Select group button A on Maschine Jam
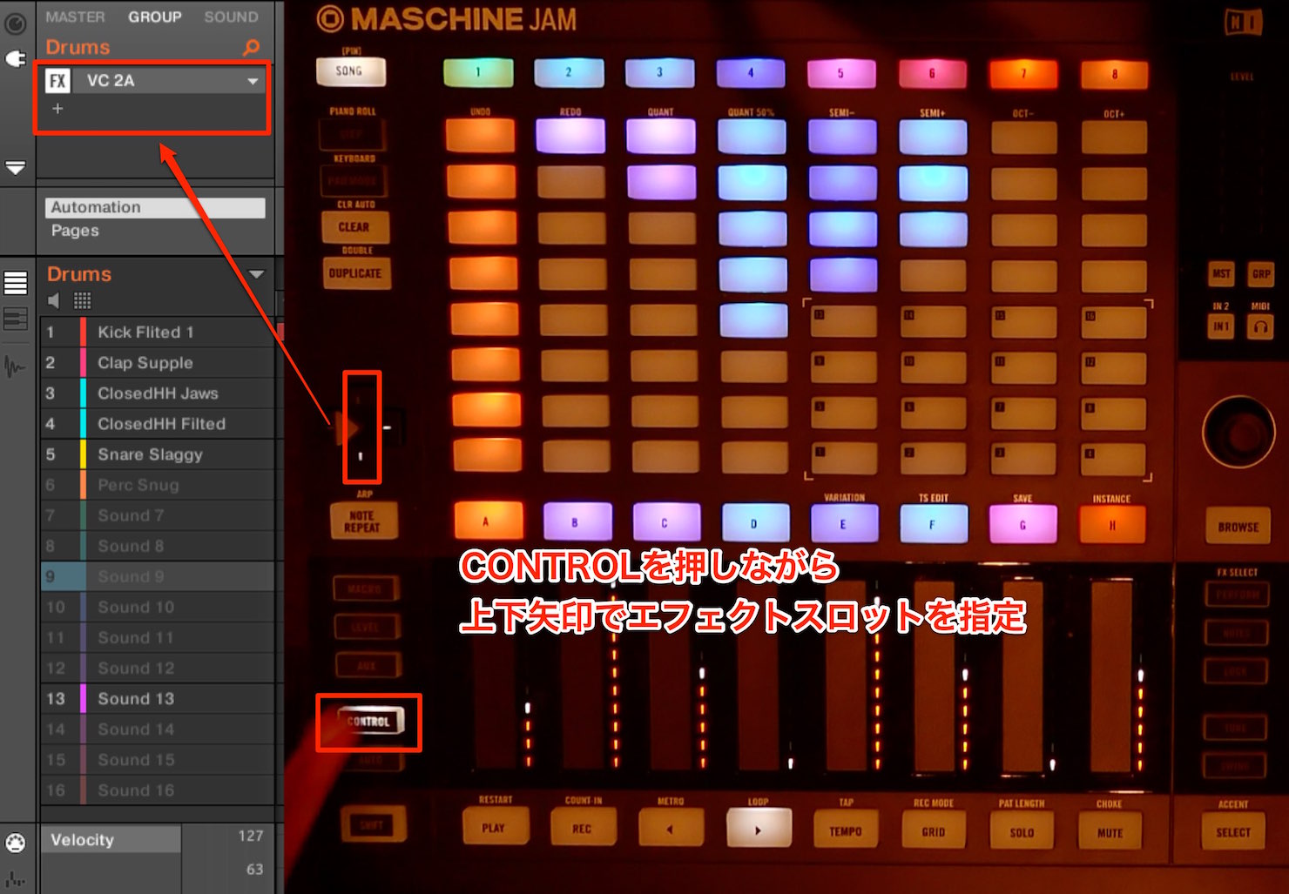The image size is (1289, 894). pos(488,521)
